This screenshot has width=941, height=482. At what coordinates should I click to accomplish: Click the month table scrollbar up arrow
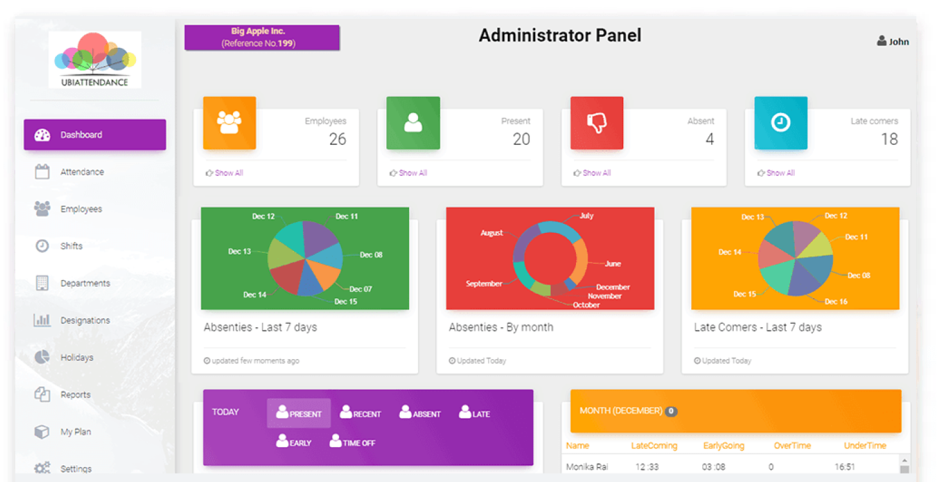[904, 460]
